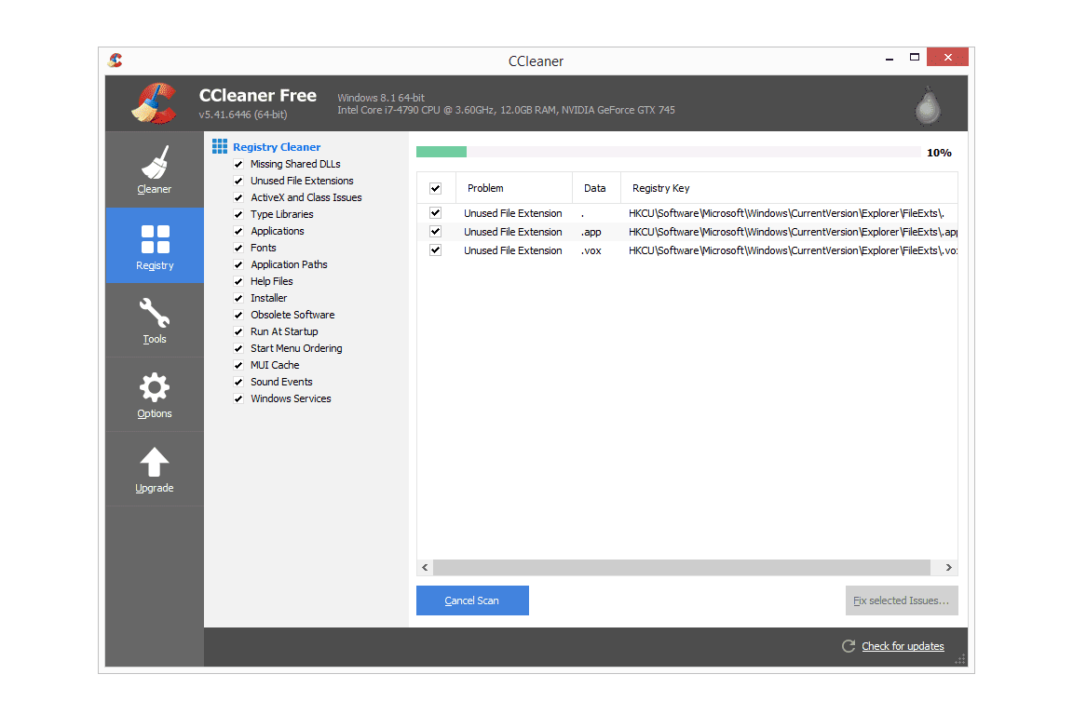
Task: Click the Piriform pear icon
Action: [928, 106]
